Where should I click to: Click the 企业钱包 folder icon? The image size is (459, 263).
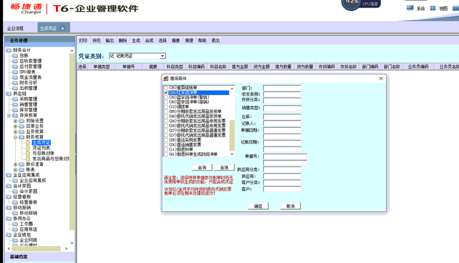point(9,235)
